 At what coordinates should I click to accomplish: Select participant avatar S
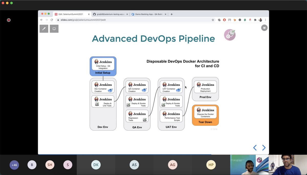[x=68, y=165]
